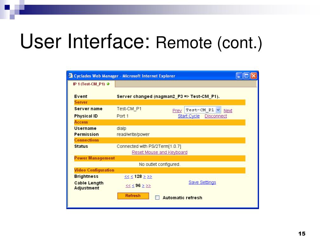Decrease Cable Length Adjustment by large step (<<)
The width and height of the screenshot is (325, 244).
pyautogui.click(x=128, y=186)
